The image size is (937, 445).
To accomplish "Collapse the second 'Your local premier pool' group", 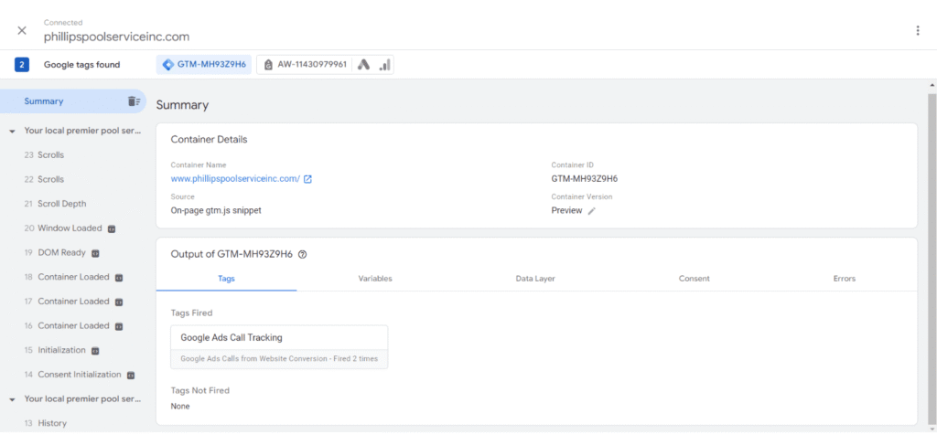I will click(x=12, y=398).
